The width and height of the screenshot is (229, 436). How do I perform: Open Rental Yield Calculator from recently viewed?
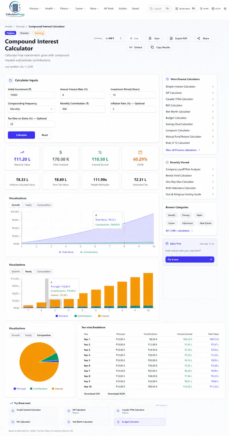tap(189, 175)
